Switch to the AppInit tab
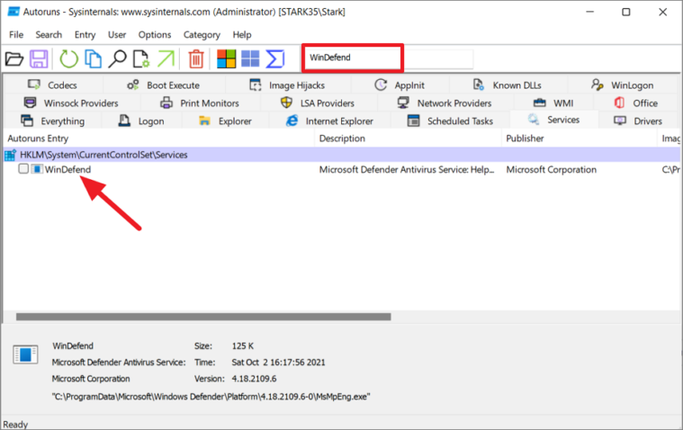 click(400, 85)
